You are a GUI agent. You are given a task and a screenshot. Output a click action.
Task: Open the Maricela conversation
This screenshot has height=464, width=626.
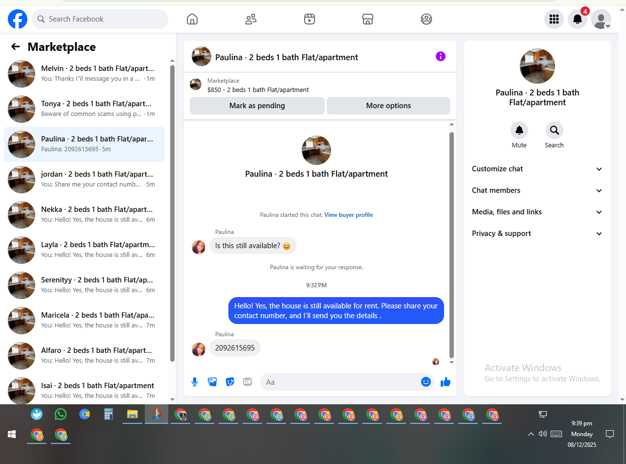84,321
